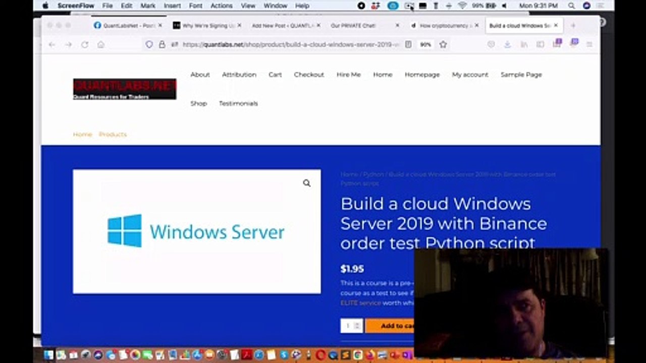Click the Python breadcrumb link
646x363 pixels.
(x=373, y=174)
